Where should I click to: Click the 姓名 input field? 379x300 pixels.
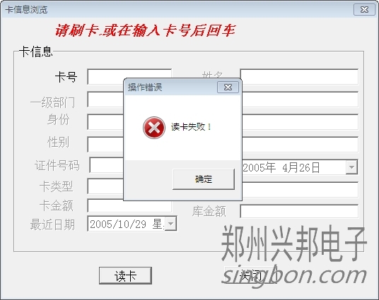[299, 77]
